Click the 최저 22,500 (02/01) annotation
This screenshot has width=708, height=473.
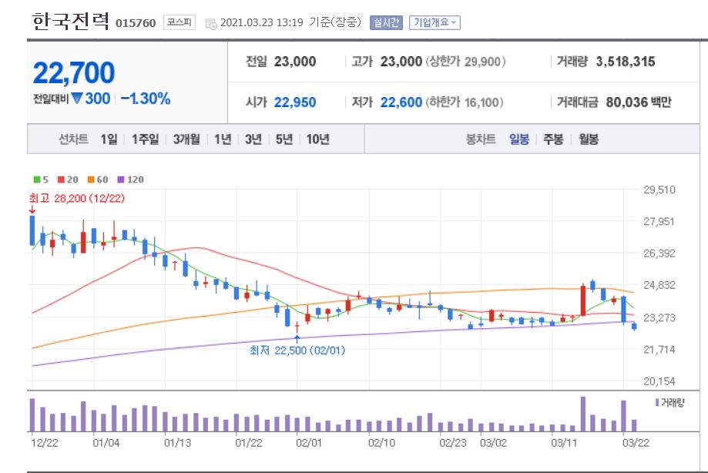(x=297, y=351)
